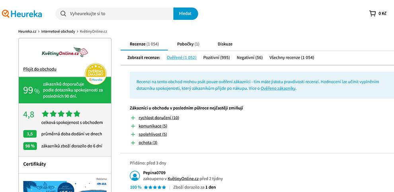Click the Reklama label
Screen dimensions: 394x192
(x=101, y=179)
